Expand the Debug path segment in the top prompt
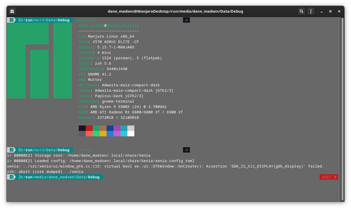 (64, 20)
